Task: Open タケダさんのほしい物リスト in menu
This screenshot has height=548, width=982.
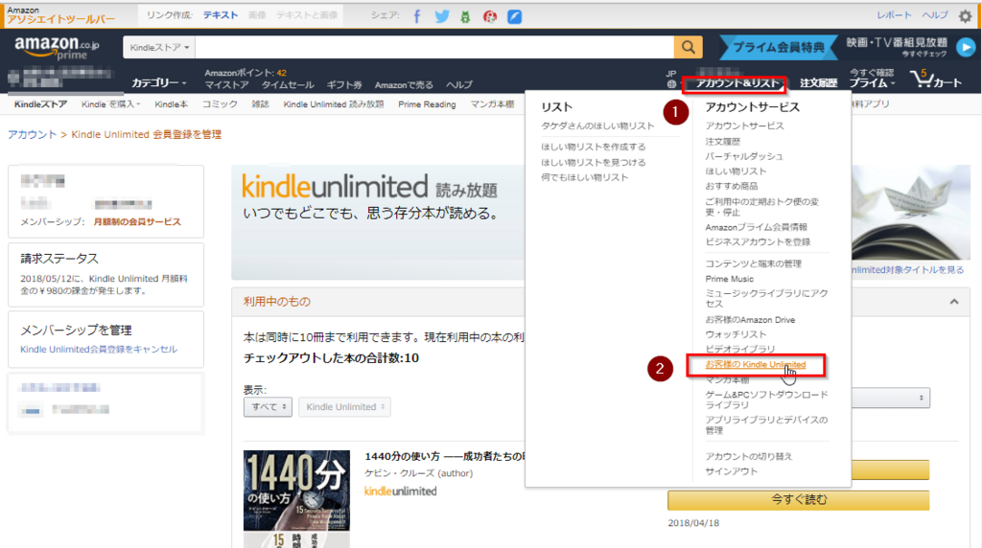Action: [597, 126]
